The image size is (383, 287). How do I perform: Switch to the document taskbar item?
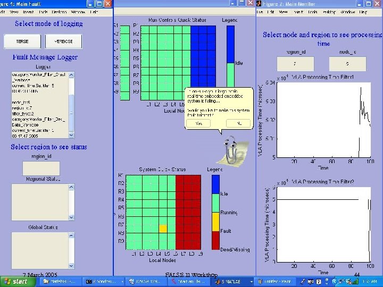[x=147, y=282]
